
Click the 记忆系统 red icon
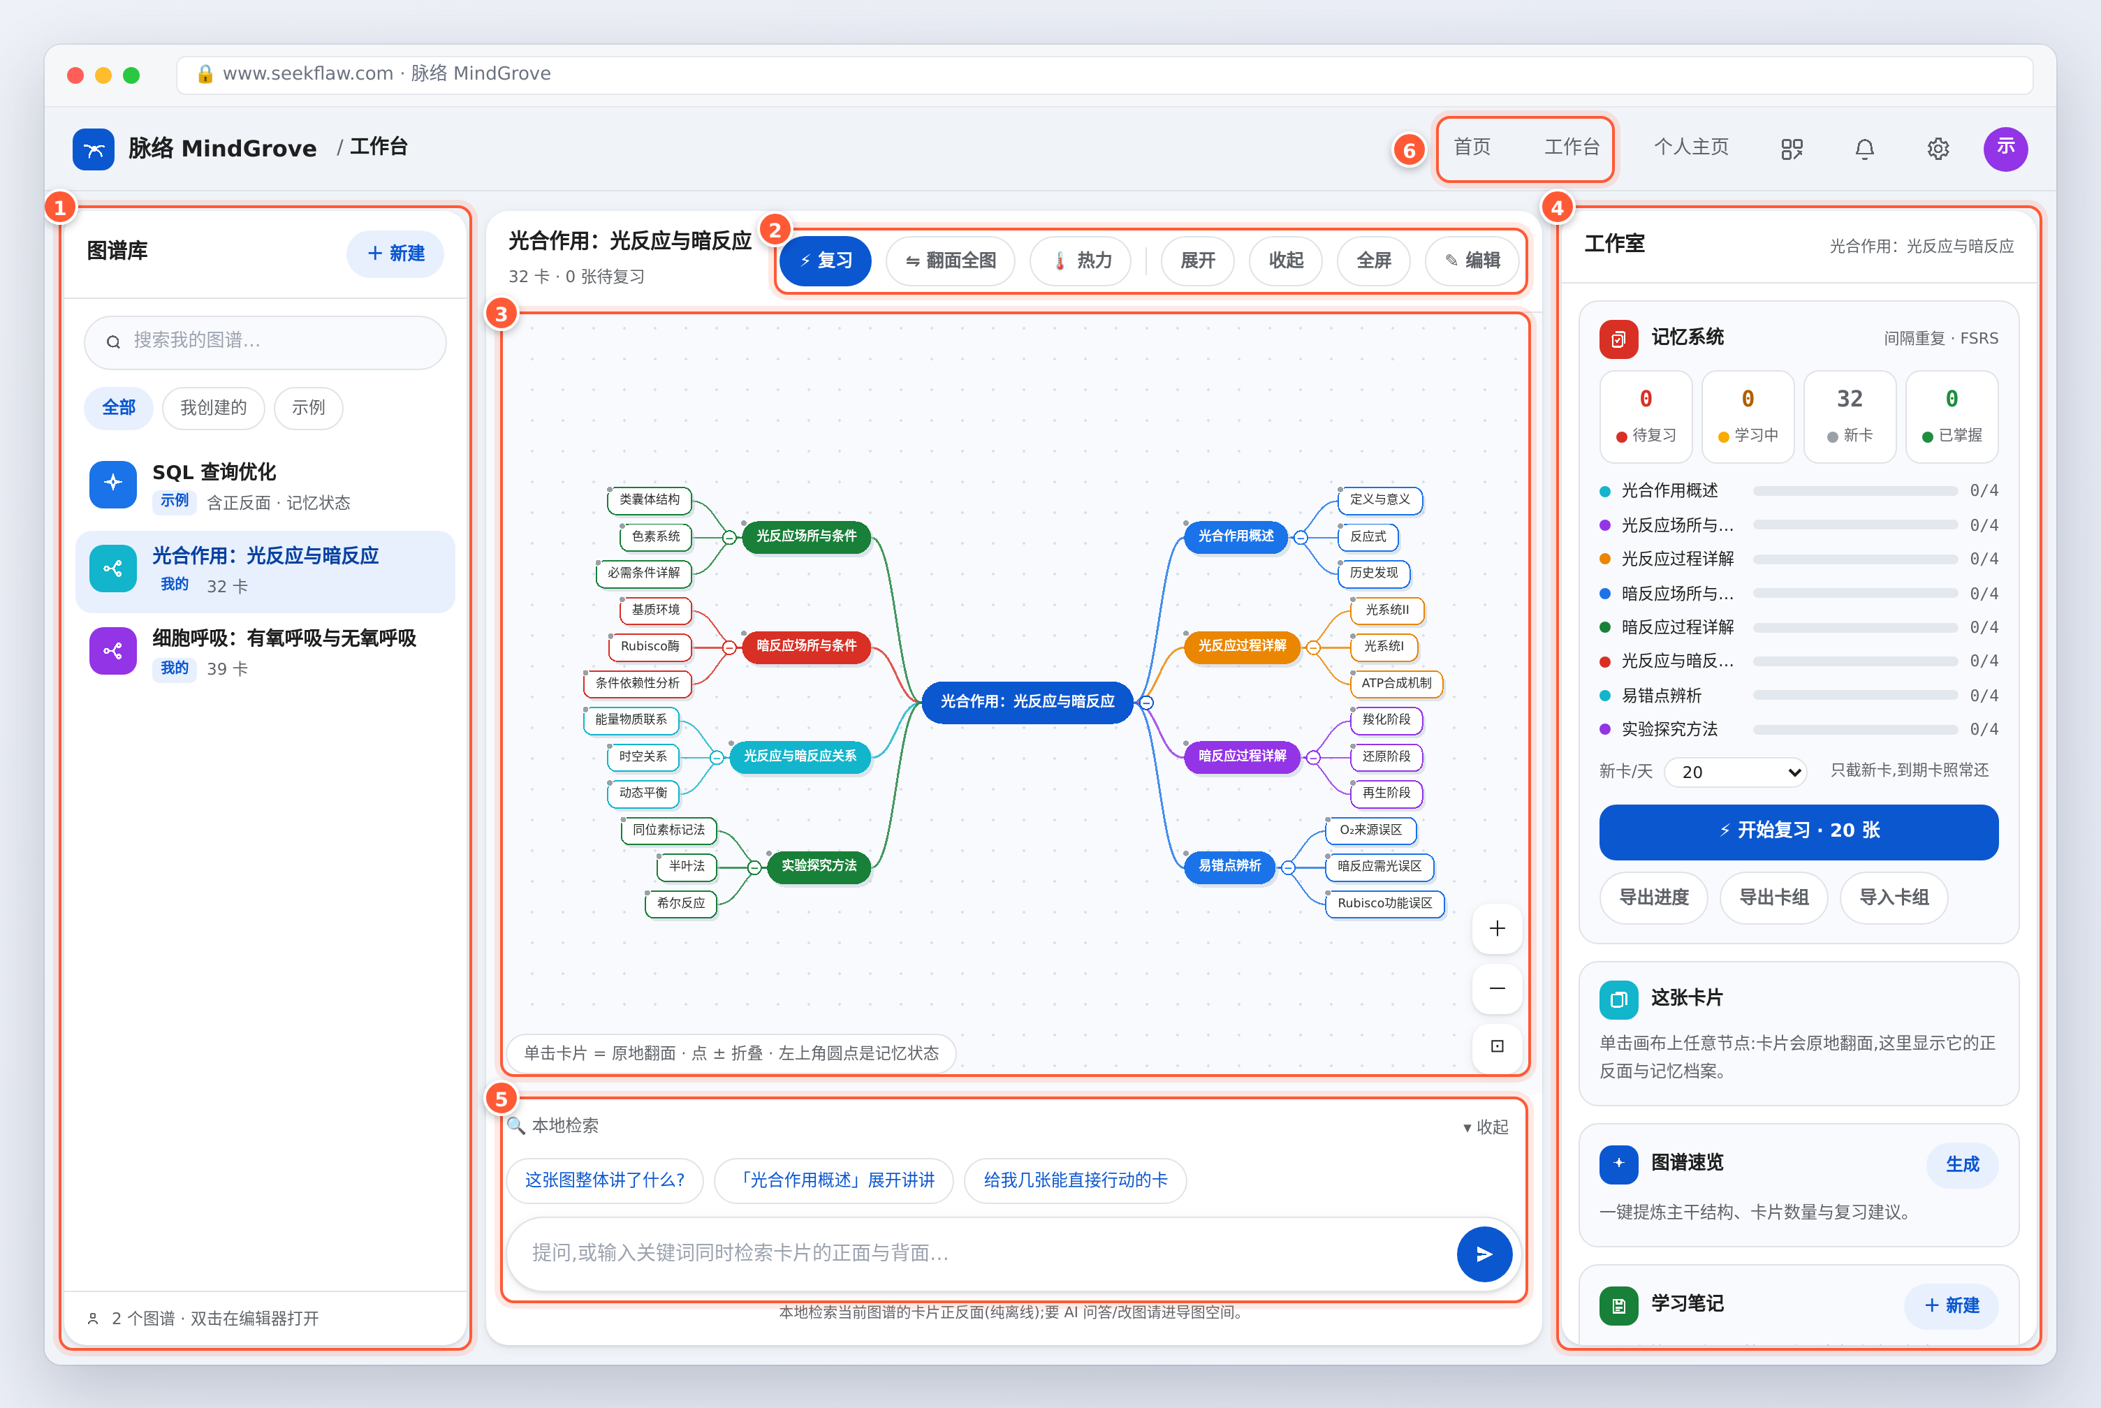(1618, 339)
